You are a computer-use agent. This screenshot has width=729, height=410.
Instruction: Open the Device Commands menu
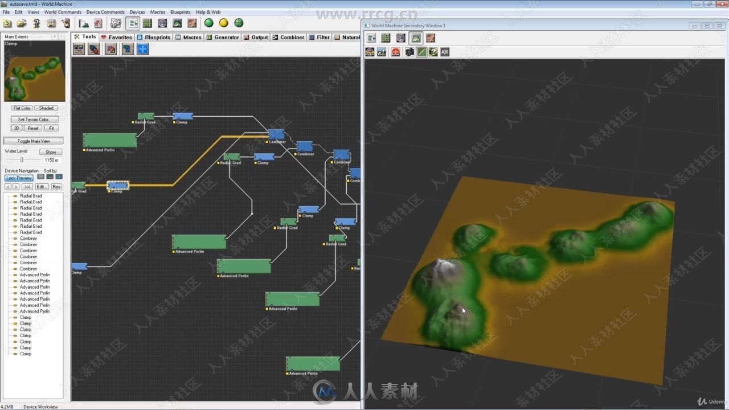point(105,12)
